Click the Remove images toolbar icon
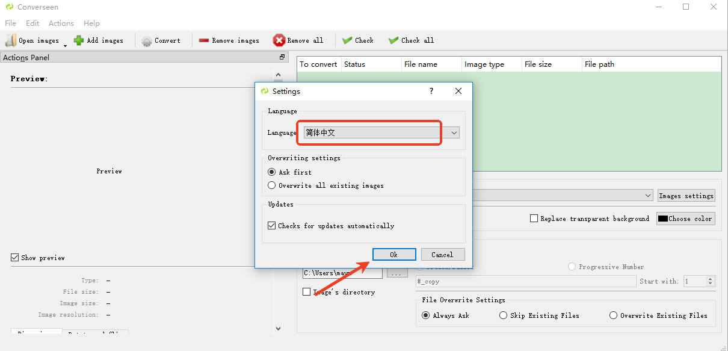The image size is (728, 351). [204, 40]
